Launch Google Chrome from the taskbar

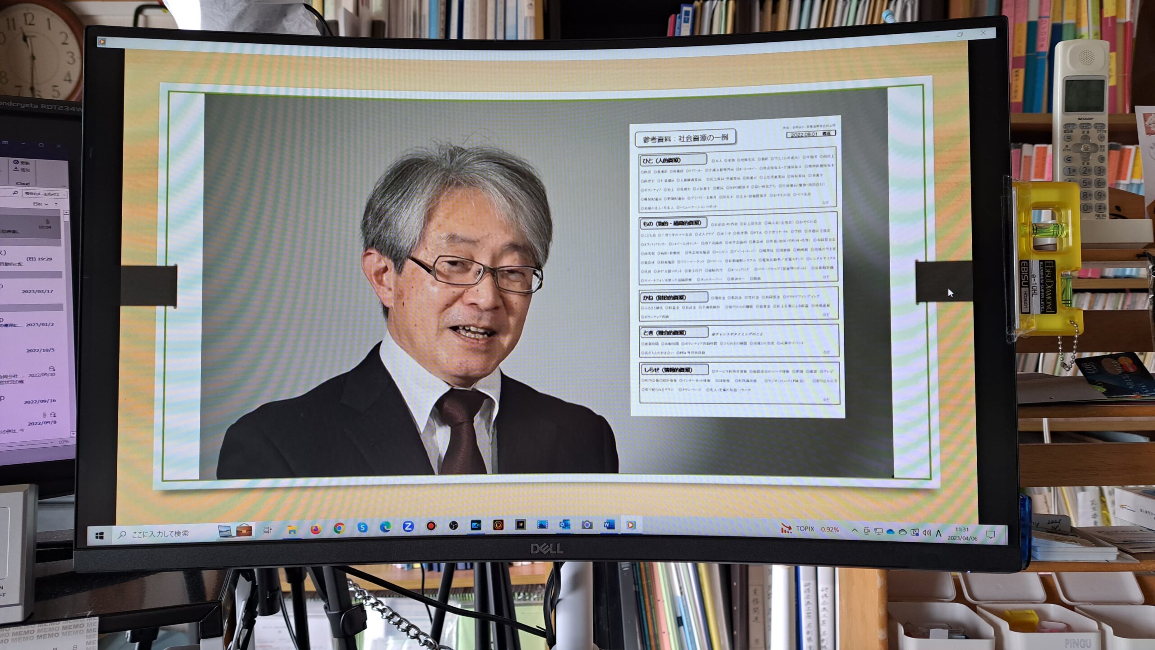coord(339,528)
